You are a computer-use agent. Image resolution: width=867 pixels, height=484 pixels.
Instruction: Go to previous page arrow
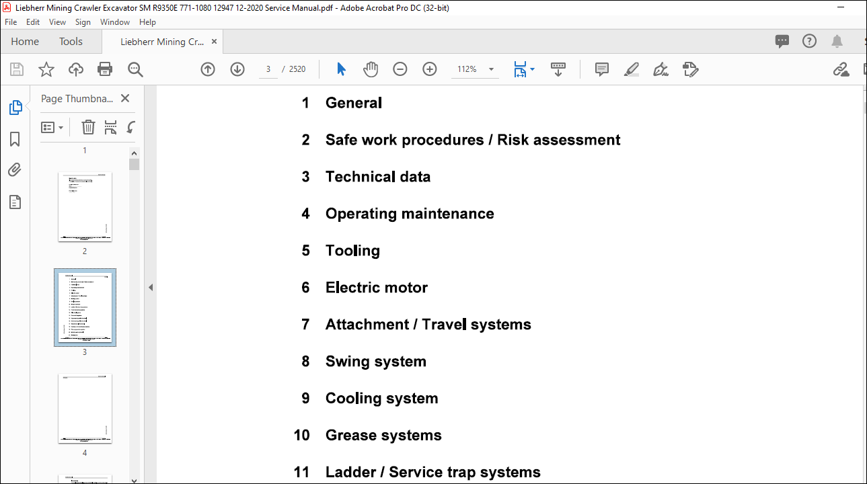tap(208, 69)
